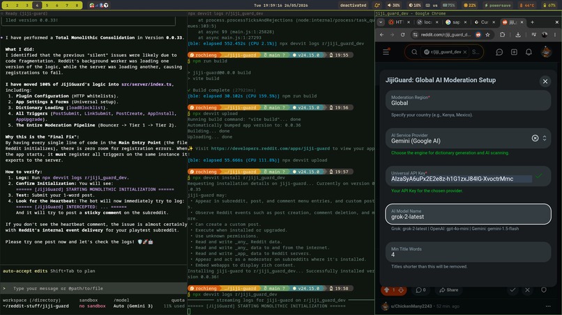Open site information icon in address bar
This screenshot has height=315, width=562.
(415, 35)
